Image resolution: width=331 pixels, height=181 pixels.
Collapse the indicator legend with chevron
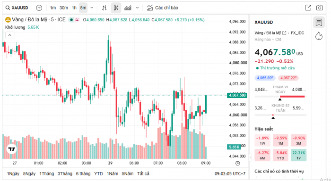click(10, 35)
